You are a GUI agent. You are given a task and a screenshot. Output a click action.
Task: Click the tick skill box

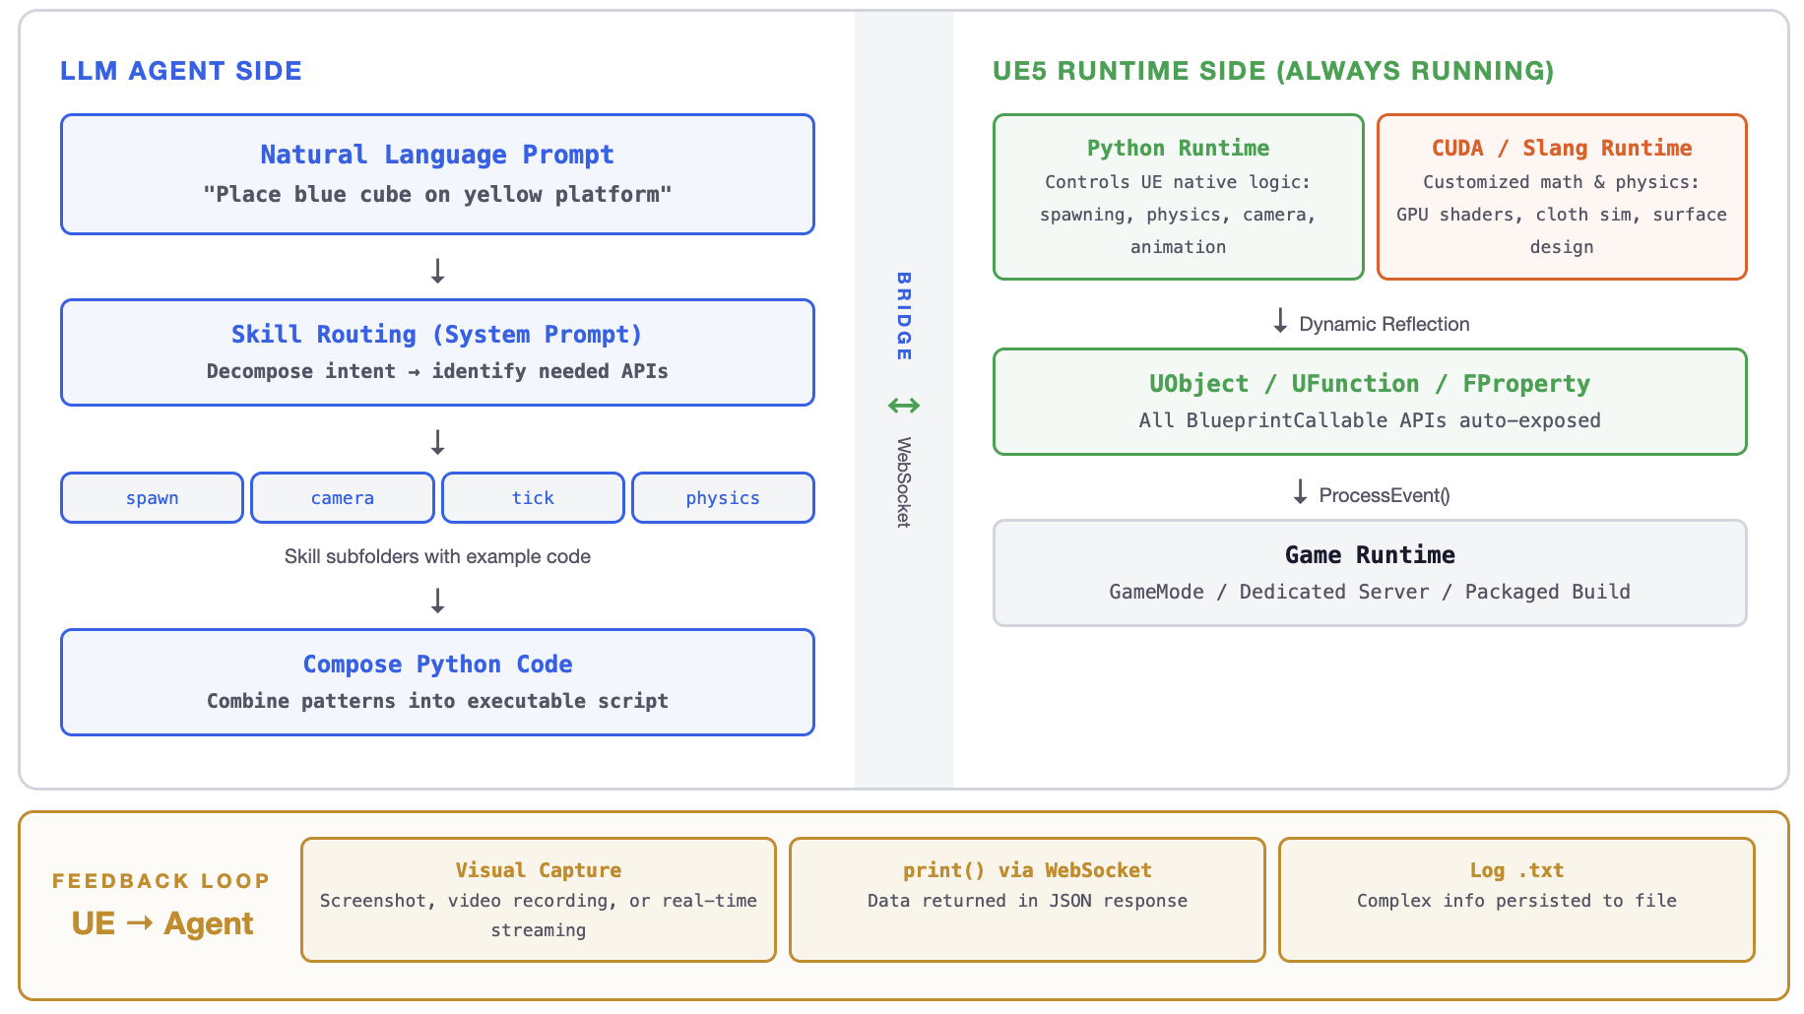pyautogui.click(x=533, y=498)
